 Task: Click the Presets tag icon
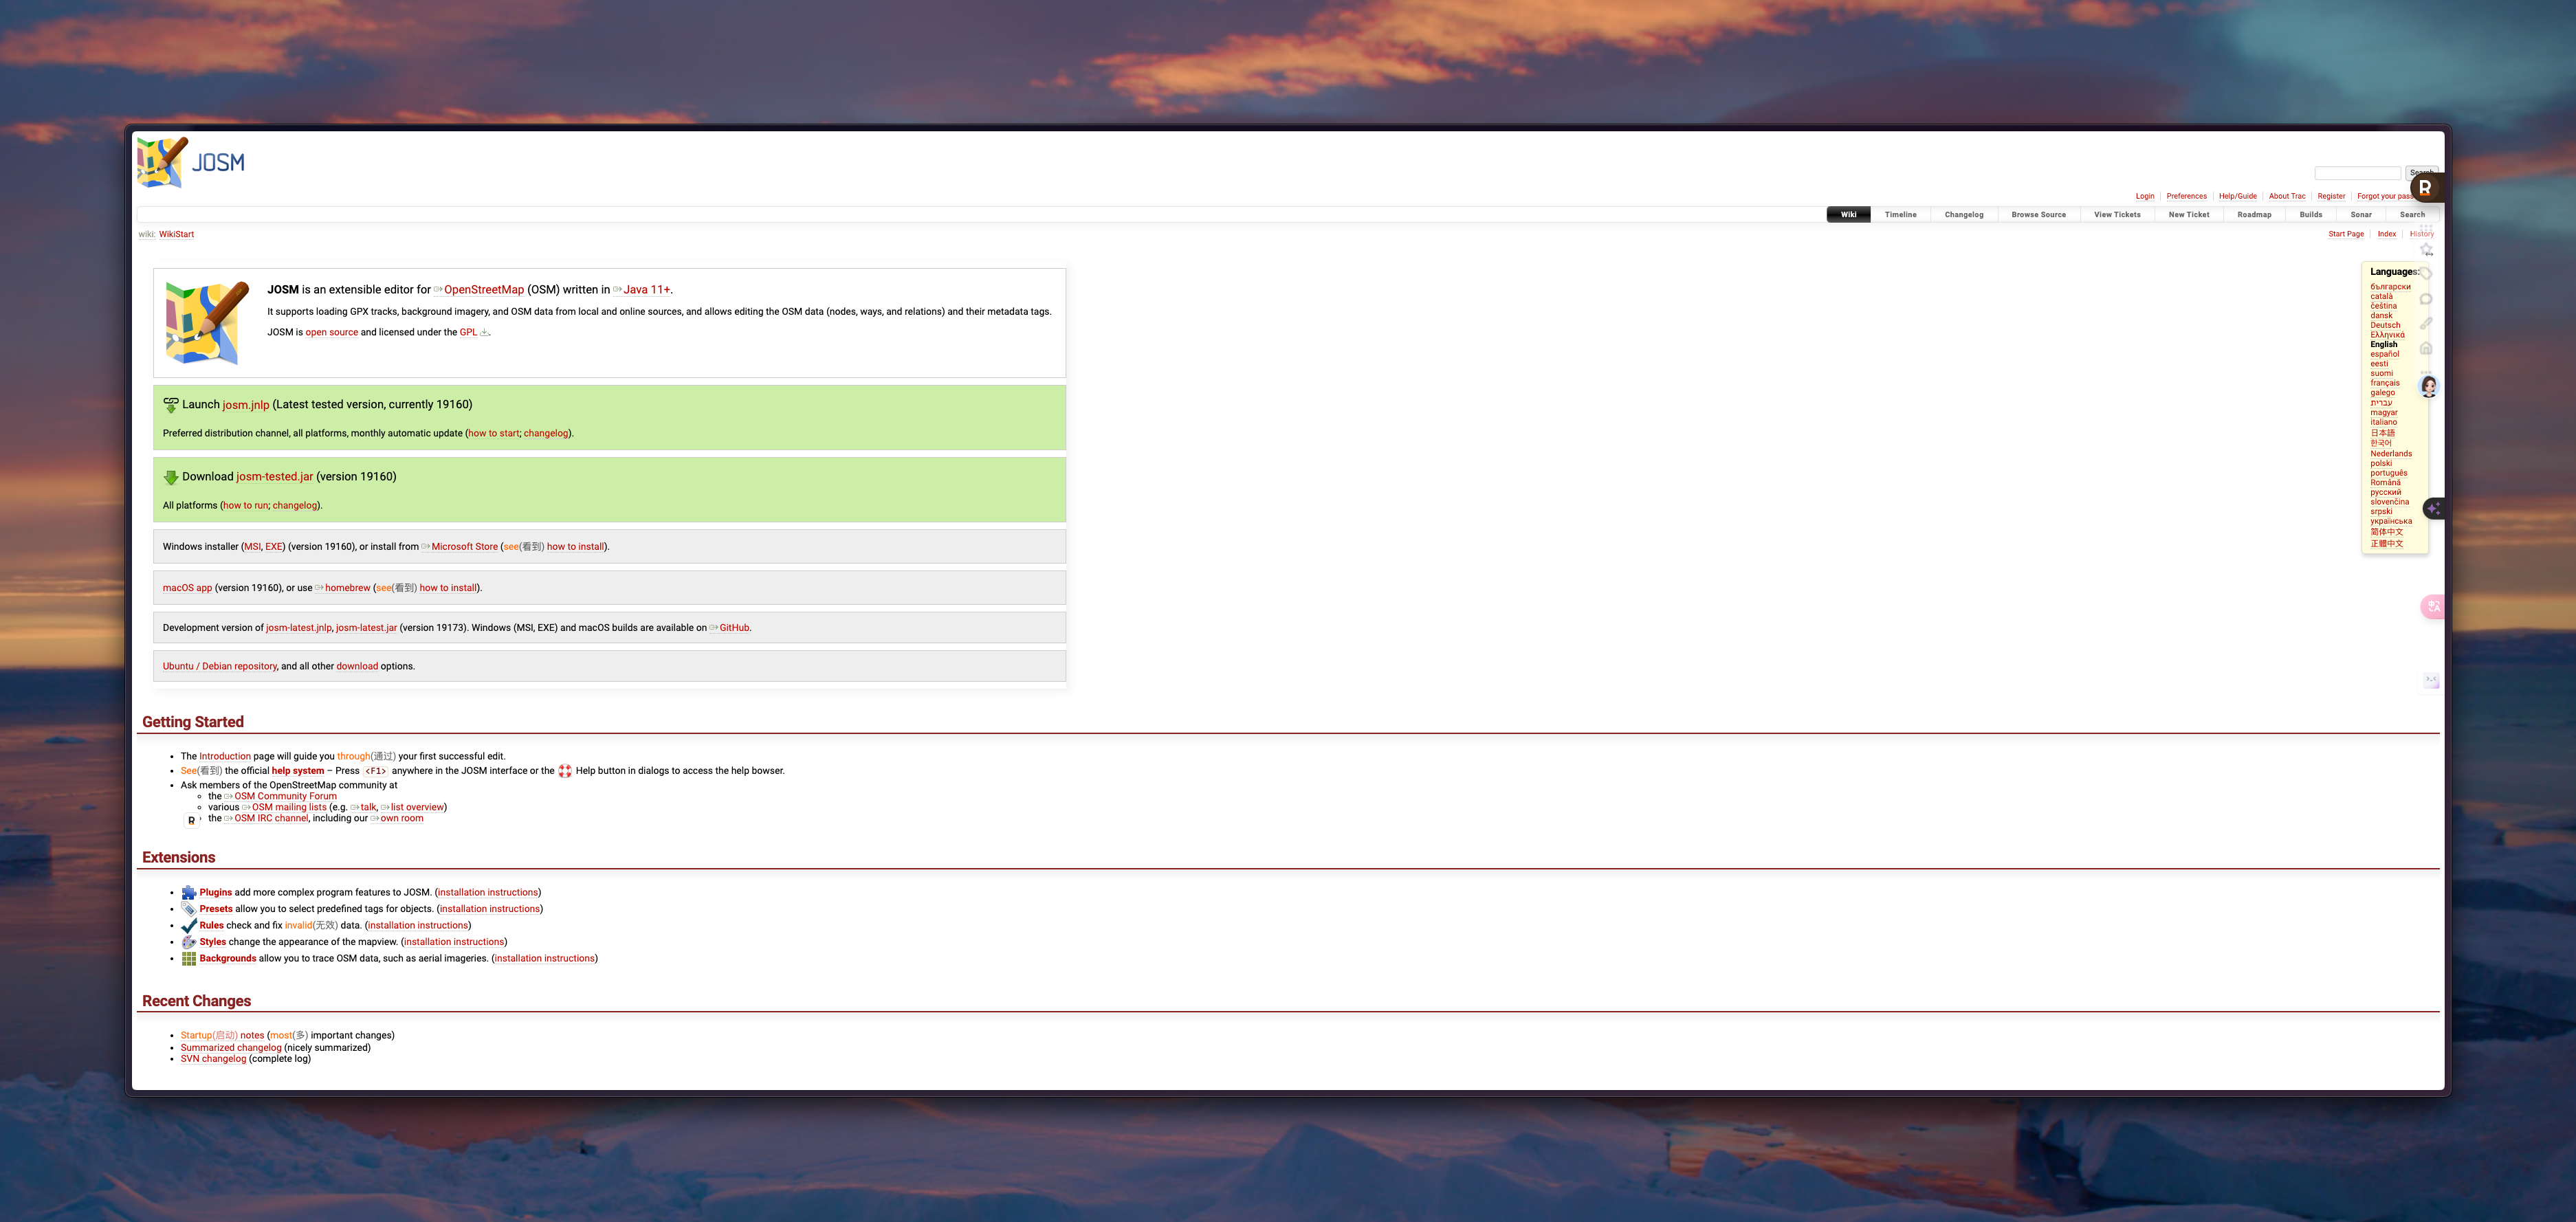[189, 909]
